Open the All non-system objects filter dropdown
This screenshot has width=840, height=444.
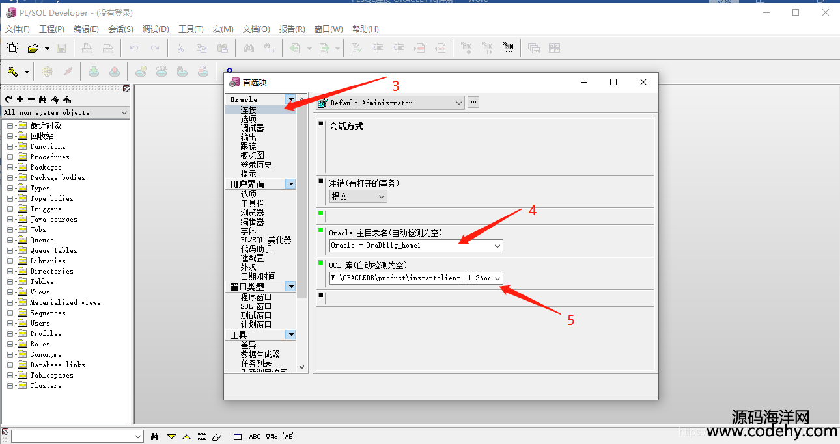pyautogui.click(x=124, y=112)
